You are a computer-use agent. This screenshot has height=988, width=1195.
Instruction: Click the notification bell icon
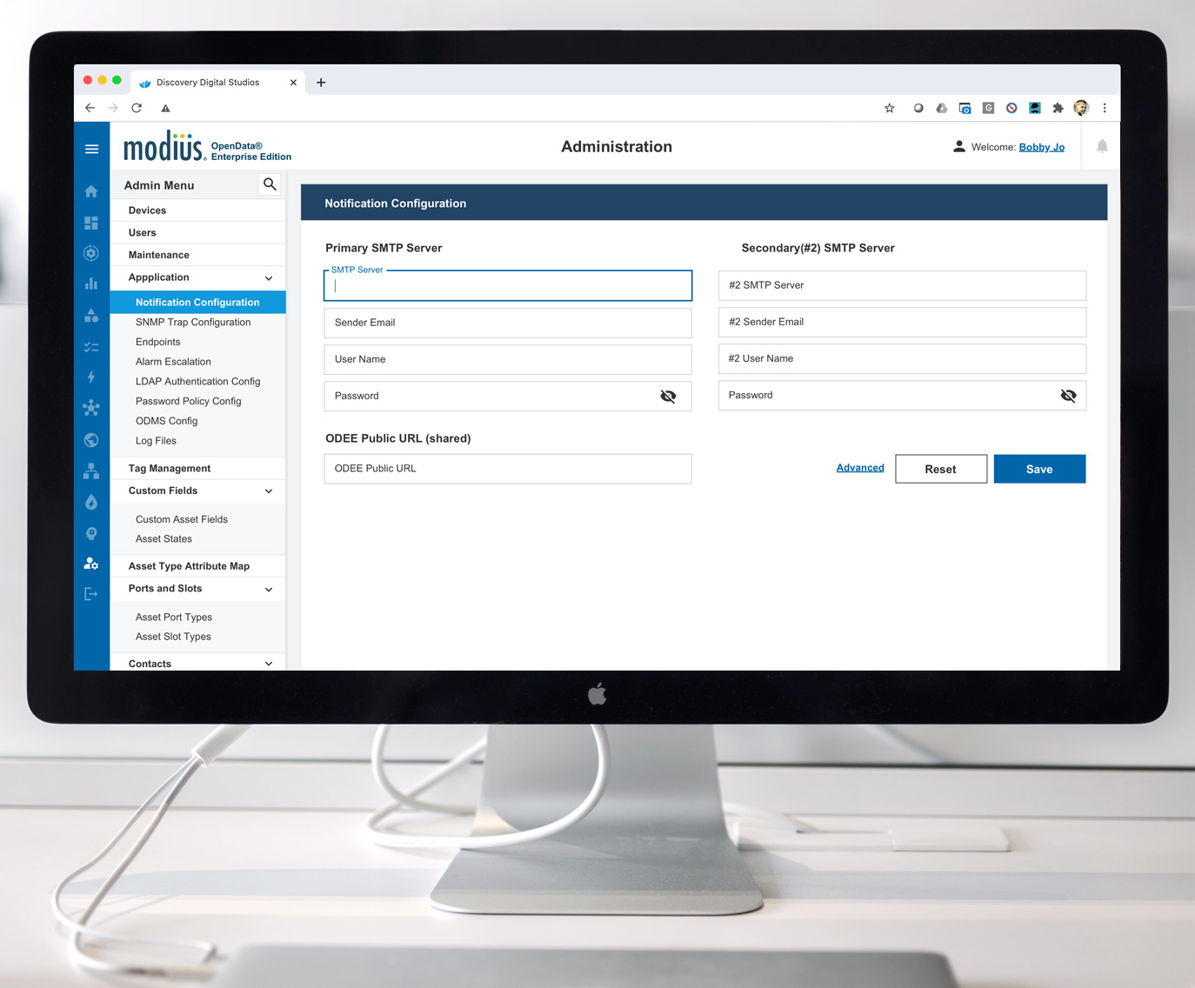[1102, 146]
